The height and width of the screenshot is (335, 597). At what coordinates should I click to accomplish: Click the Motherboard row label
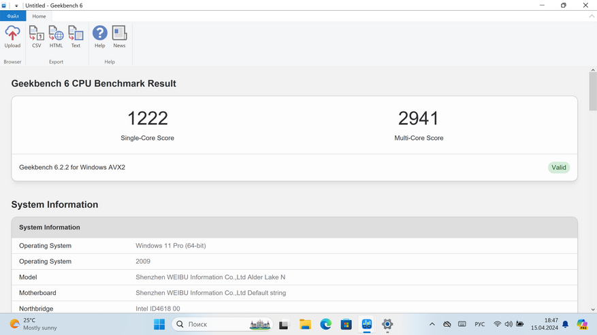37,293
